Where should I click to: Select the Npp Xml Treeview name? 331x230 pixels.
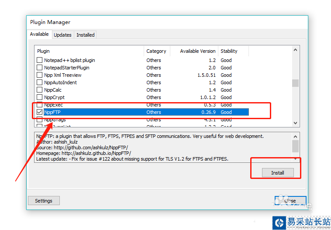tap(63, 75)
